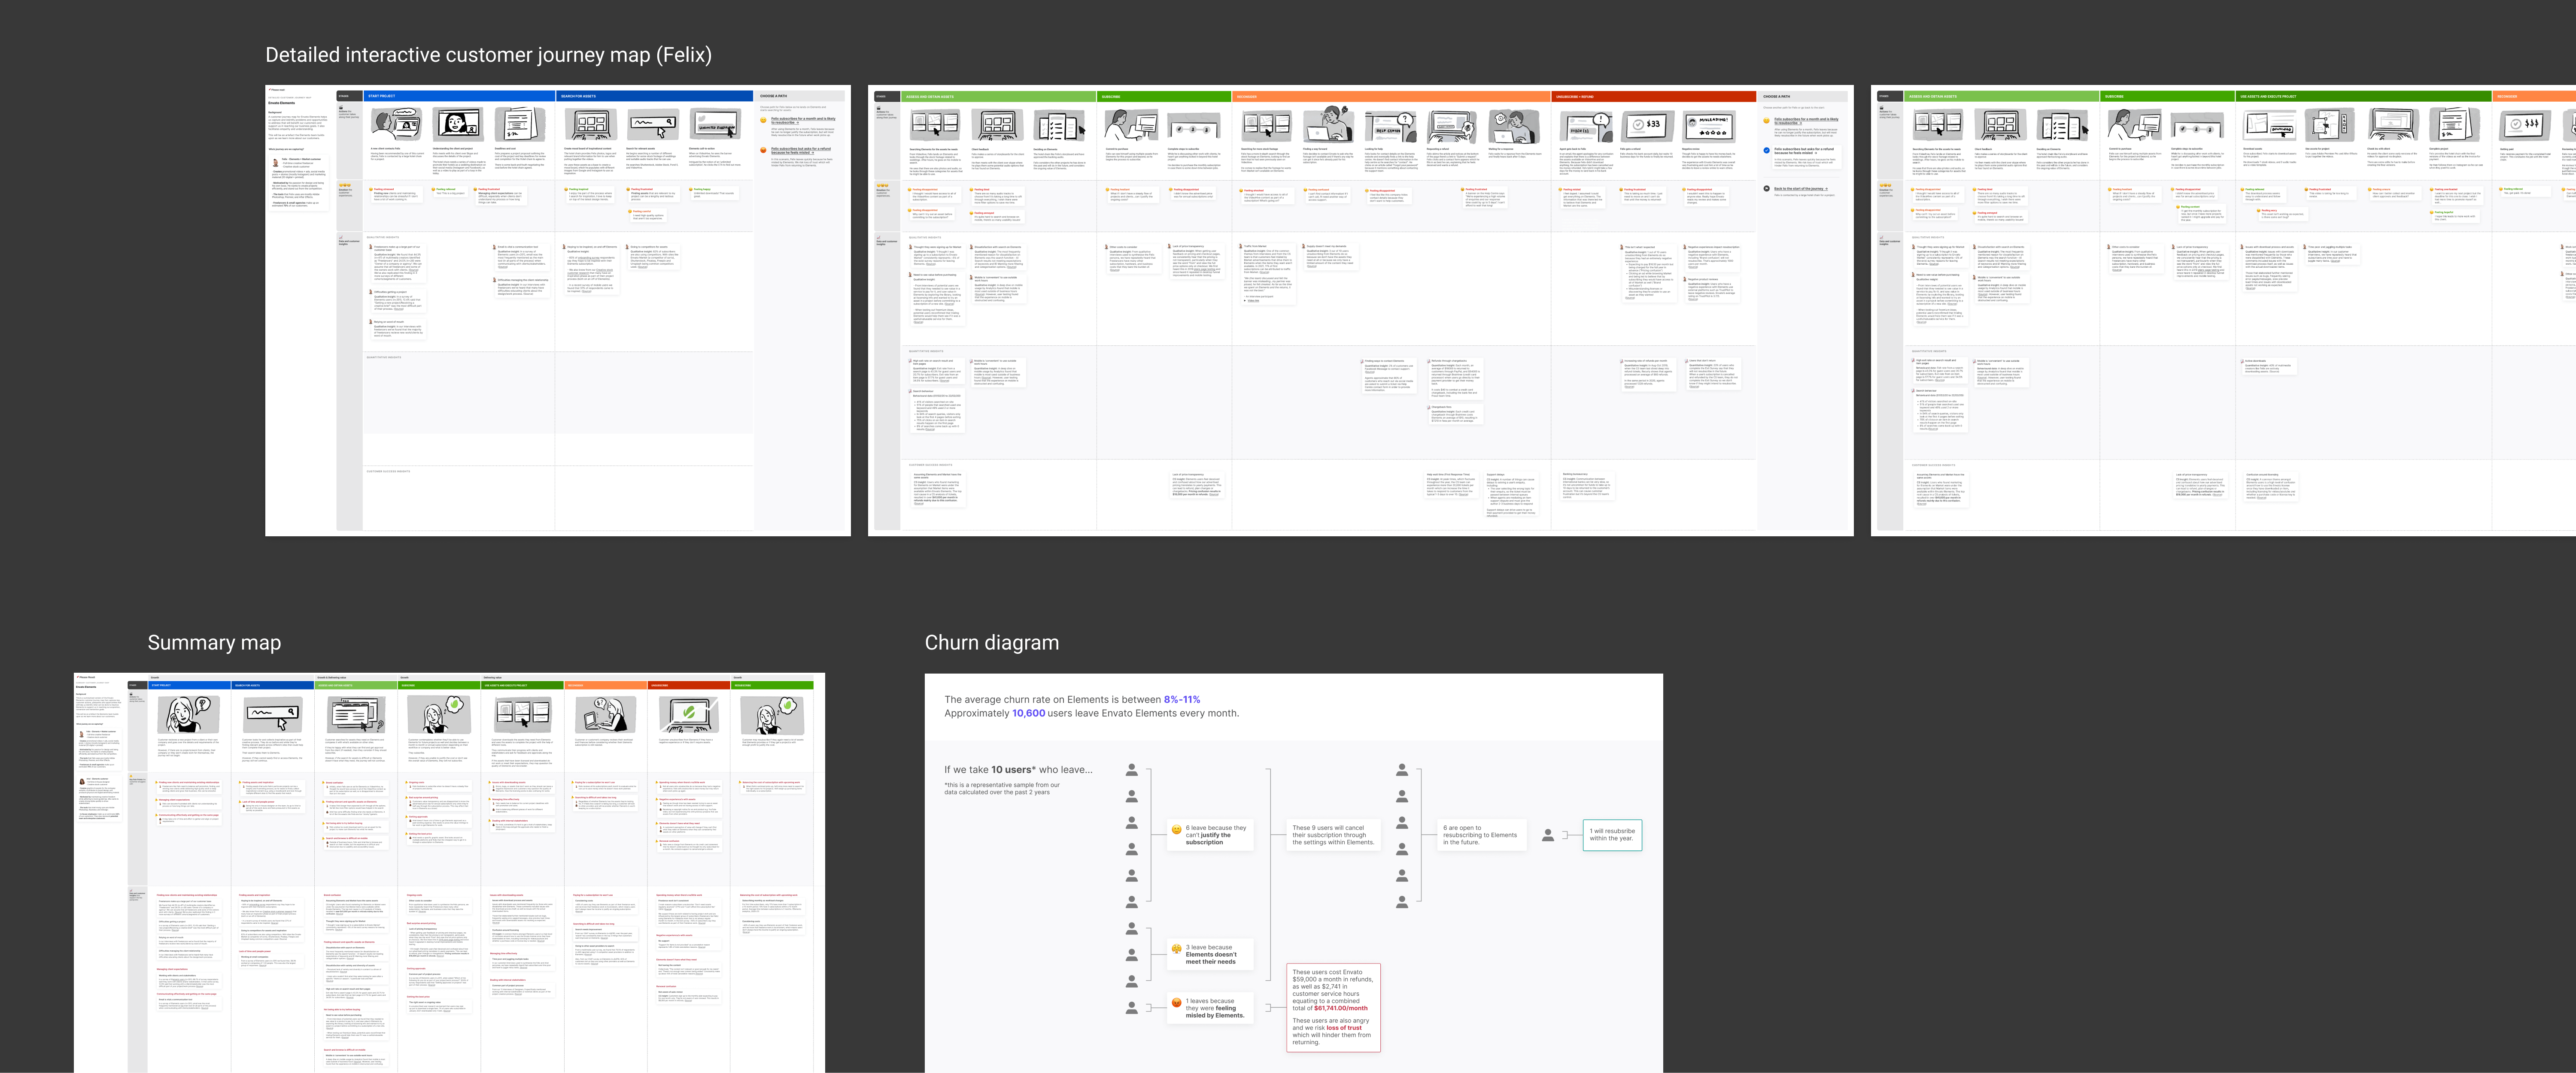Click 'A new client contacts Felix' illustration
2576x1073 pixels.
tap(397, 124)
